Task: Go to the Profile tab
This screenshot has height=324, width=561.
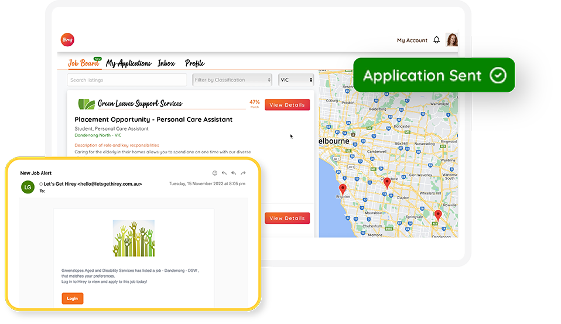Action: 194,63
